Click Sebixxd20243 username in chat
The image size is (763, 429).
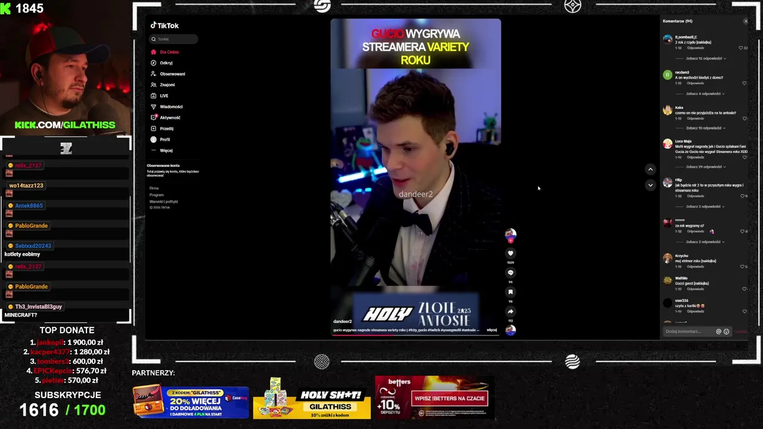(x=33, y=246)
